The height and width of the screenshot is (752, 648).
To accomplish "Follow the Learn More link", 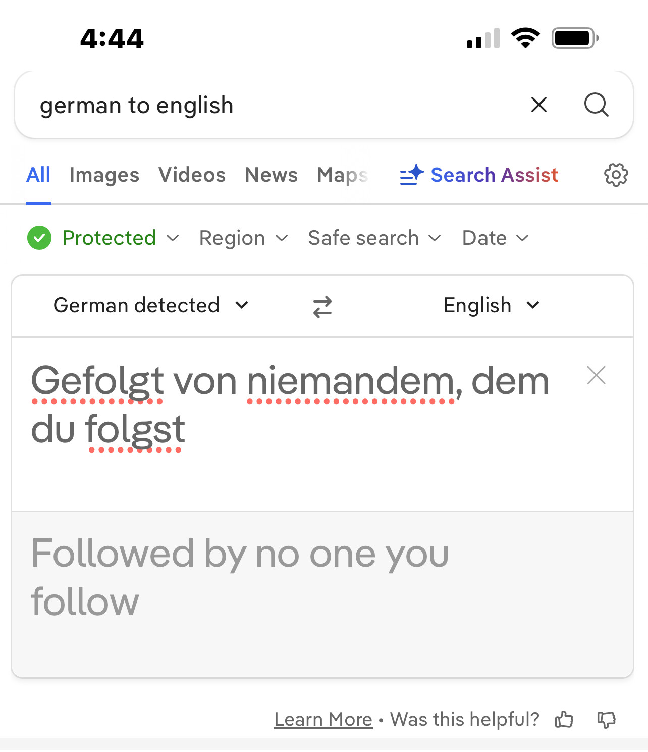I will (323, 719).
